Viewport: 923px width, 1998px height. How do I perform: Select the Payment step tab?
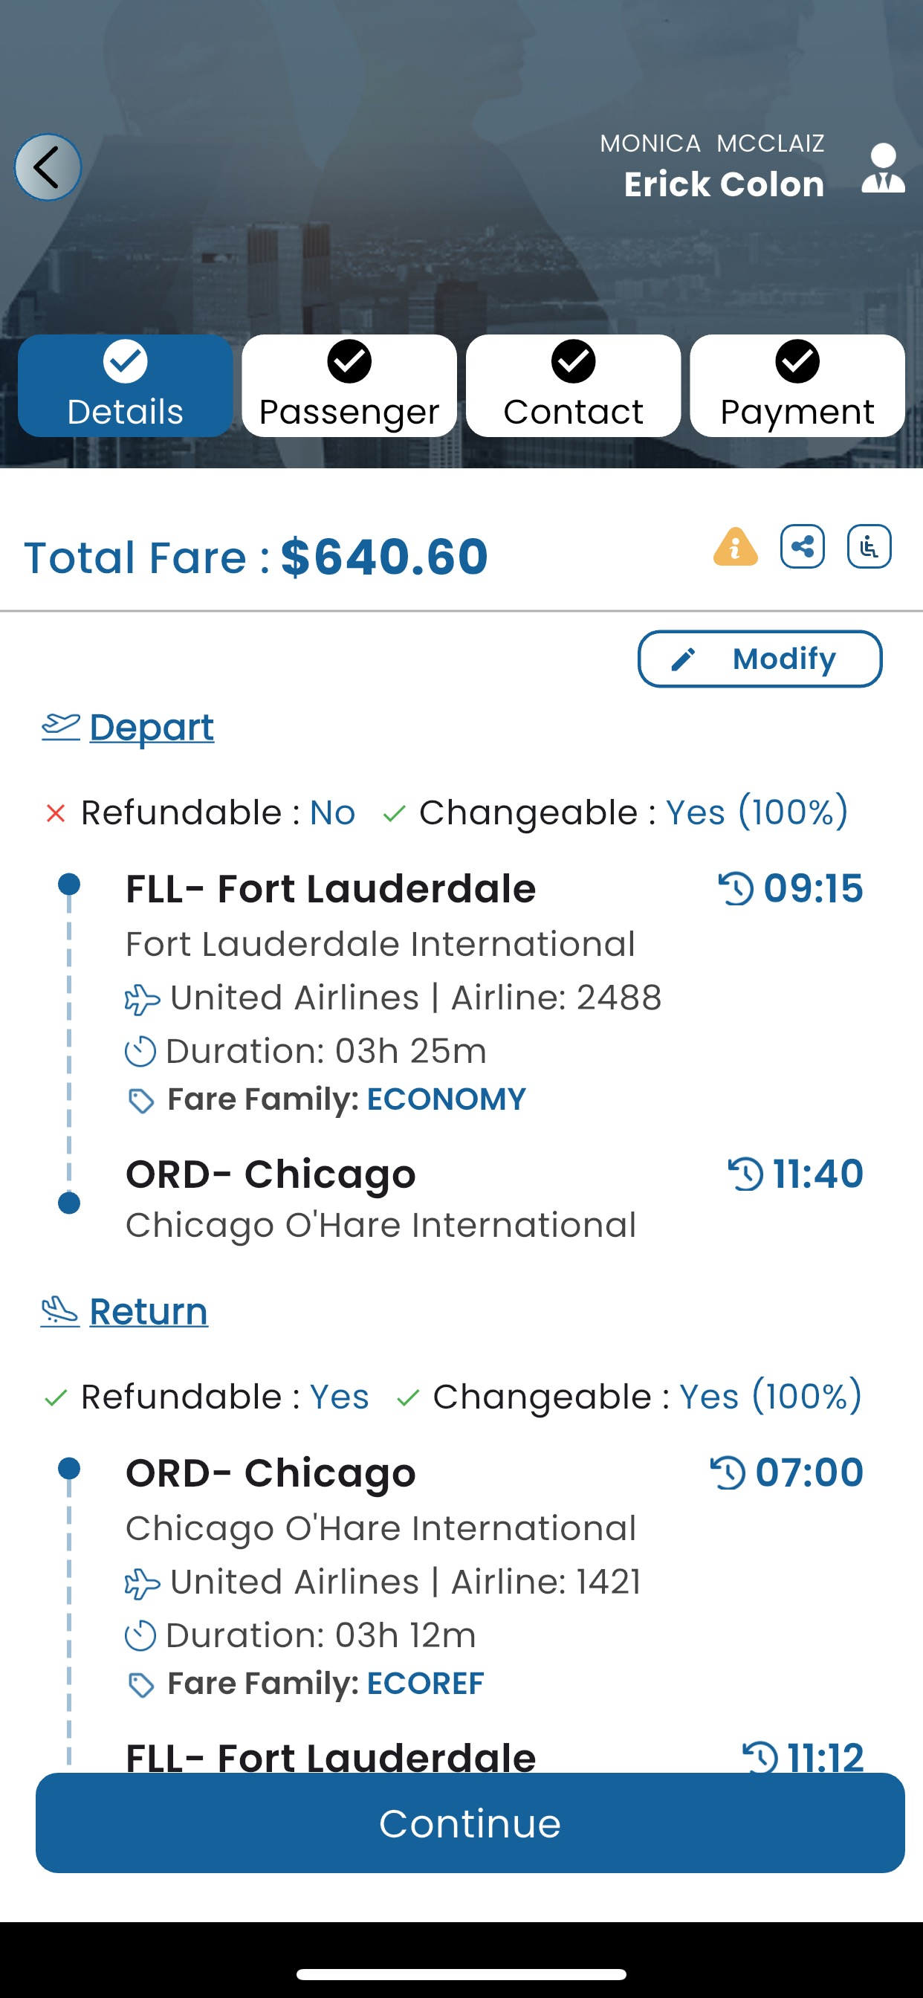tap(797, 386)
